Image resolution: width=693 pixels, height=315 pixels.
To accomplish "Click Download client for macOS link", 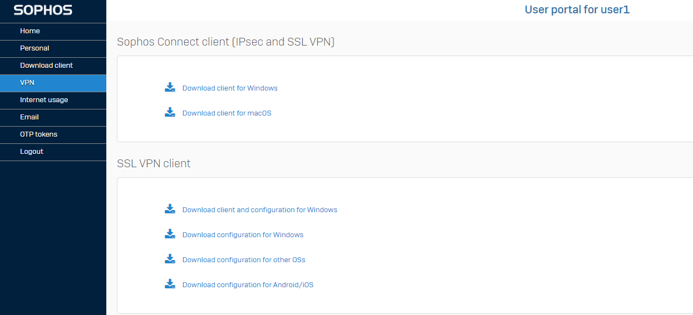I will [x=227, y=113].
